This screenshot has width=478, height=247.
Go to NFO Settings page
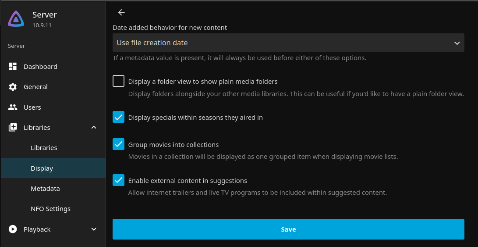point(50,209)
